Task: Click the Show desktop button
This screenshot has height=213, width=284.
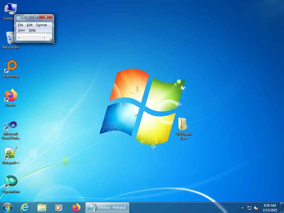Action: click(282, 208)
